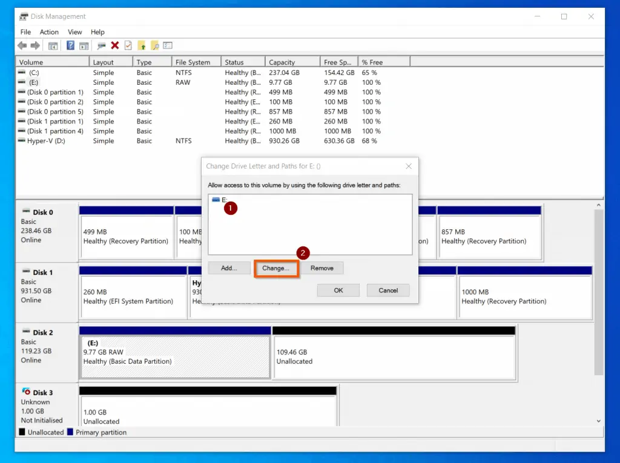Toggle the Show/Hide Action Pane icon
This screenshot has height=463, width=620.
84,46
